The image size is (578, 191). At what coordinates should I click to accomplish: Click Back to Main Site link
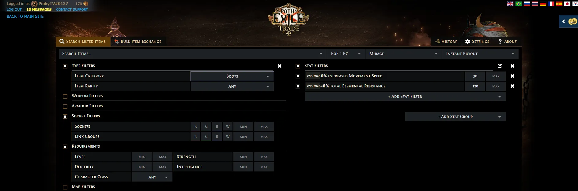tap(25, 16)
